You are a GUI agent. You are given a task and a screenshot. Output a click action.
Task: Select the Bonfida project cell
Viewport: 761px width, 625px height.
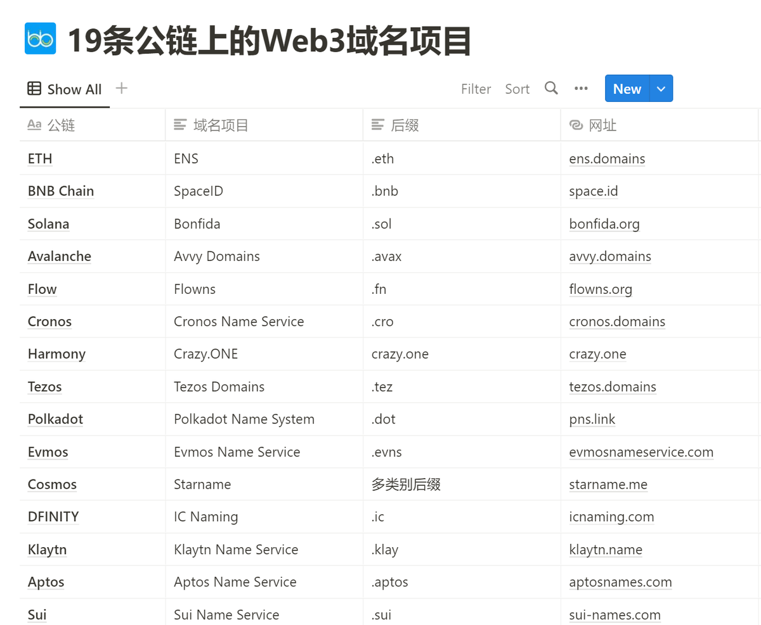click(x=264, y=224)
